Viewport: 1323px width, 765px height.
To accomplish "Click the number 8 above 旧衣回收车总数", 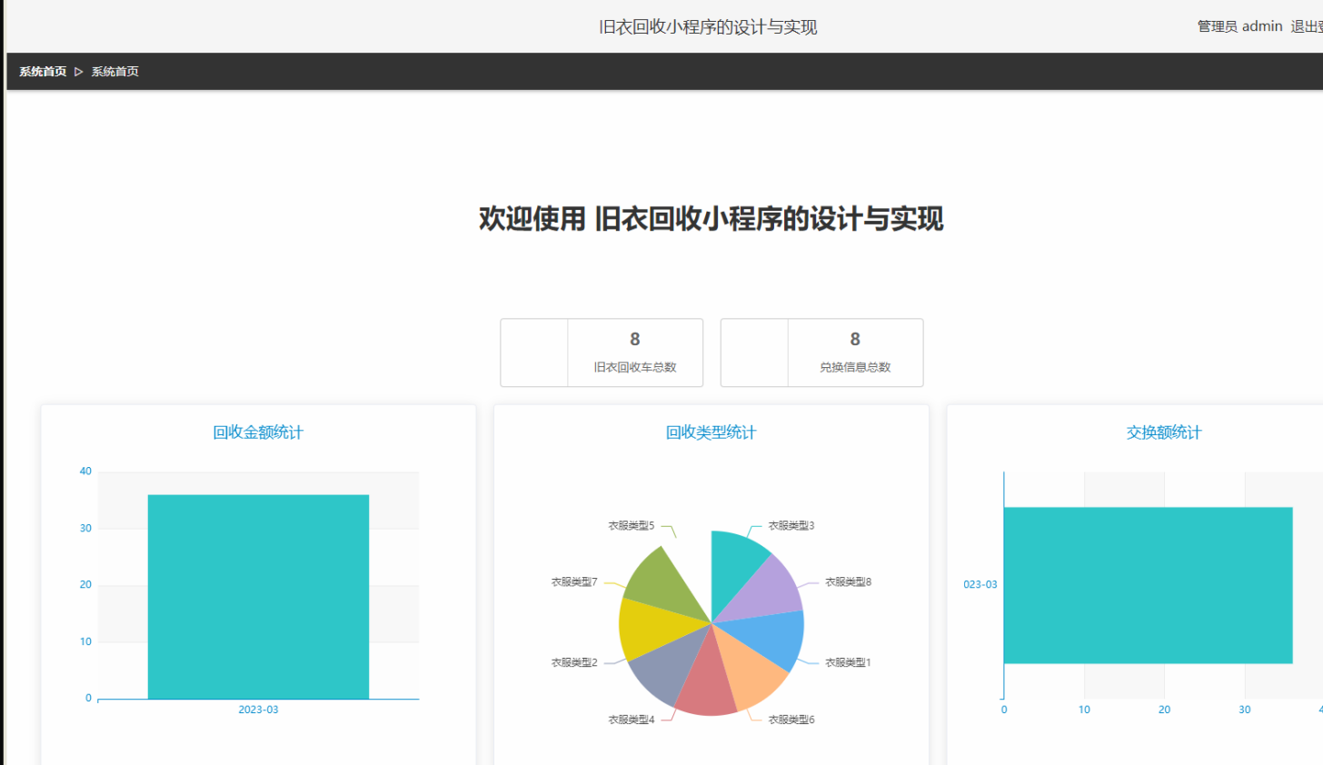I will pos(635,339).
